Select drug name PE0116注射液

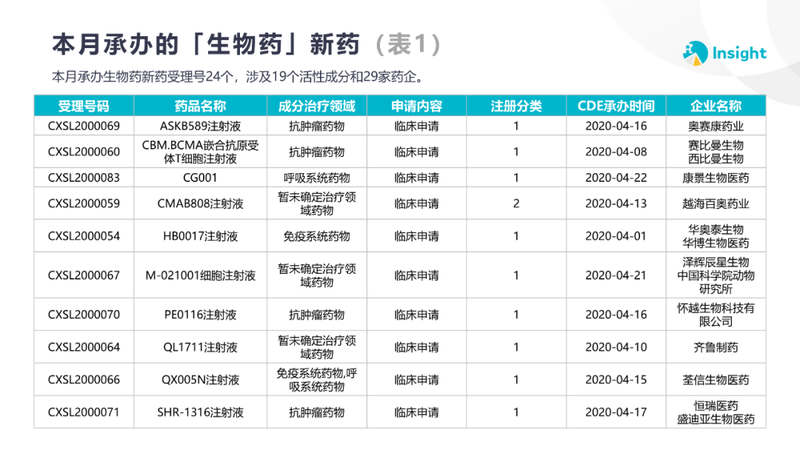(x=200, y=315)
